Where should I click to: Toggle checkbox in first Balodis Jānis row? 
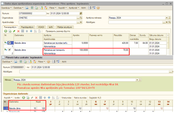click(10, 43)
